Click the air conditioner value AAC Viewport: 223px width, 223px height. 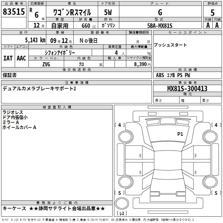[x=21, y=58]
